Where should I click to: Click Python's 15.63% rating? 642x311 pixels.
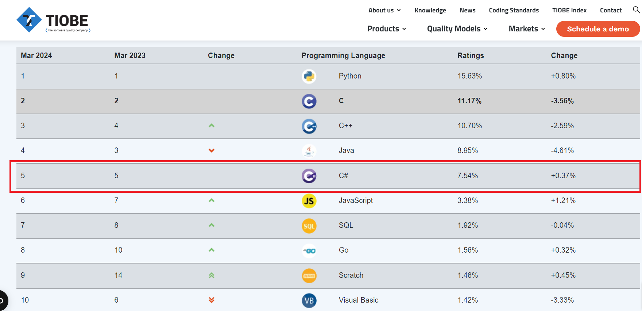click(470, 76)
